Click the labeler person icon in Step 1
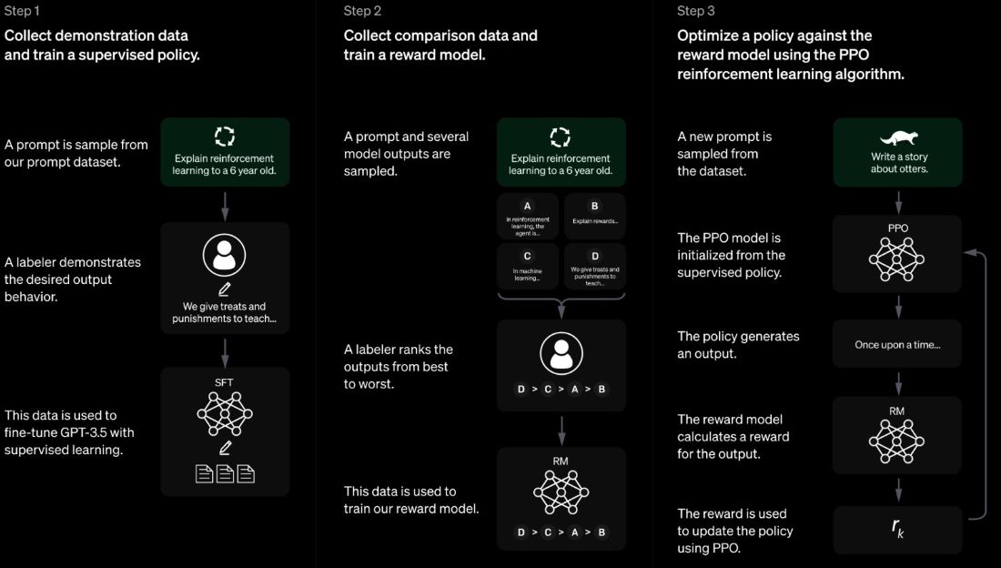The height and width of the screenshot is (568, 1001). (x=224, y=257)
